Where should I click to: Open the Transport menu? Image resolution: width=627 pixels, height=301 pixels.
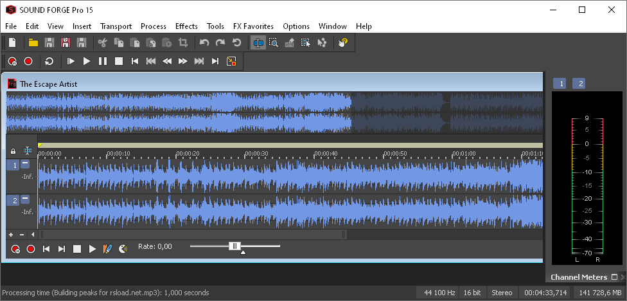coord(116,26)
